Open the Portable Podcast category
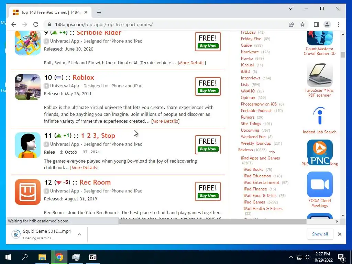The height and width of the screenshot is (264, 352). coord(256,110)
